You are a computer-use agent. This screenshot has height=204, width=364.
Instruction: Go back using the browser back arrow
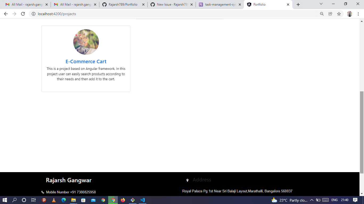[x=6, y=14]
